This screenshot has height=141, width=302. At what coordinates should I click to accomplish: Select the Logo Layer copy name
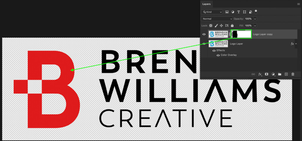263,34
